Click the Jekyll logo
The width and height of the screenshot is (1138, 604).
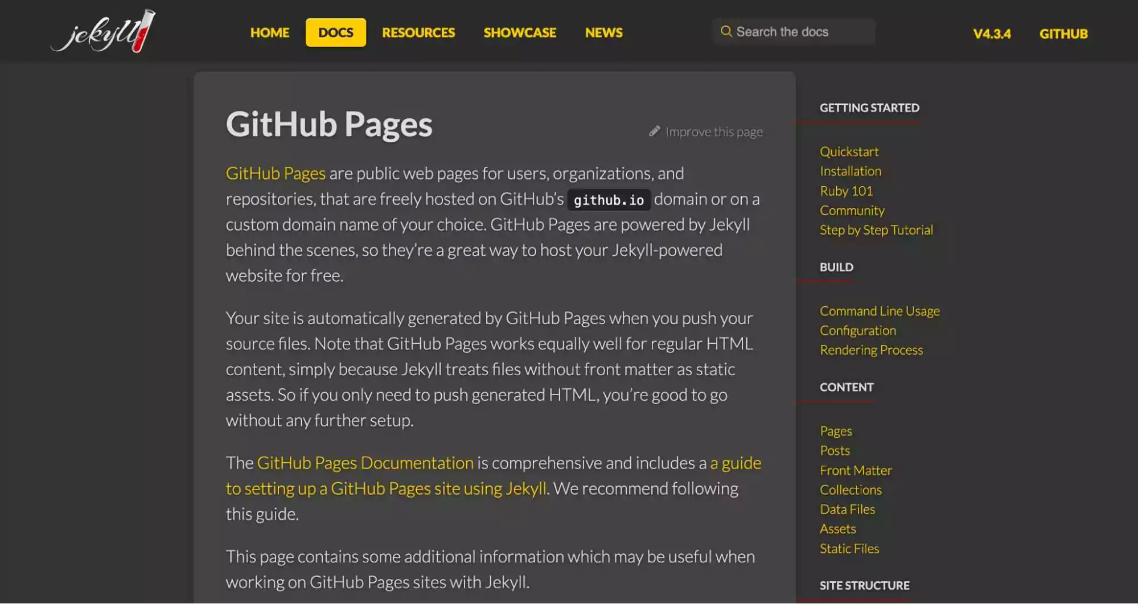(103, 31)
